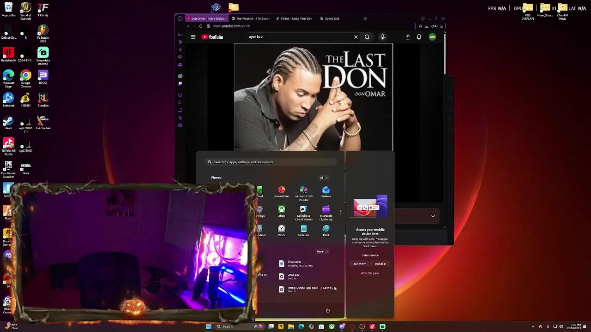Open PowerPoint from the pinned apps
The width and height of the screenshot is (591, 332).
point(281,192)
